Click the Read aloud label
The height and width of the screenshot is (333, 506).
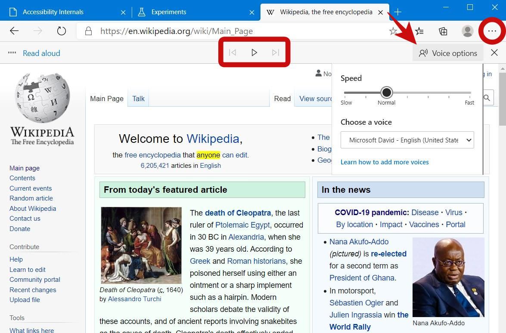[x=42, y=53]
